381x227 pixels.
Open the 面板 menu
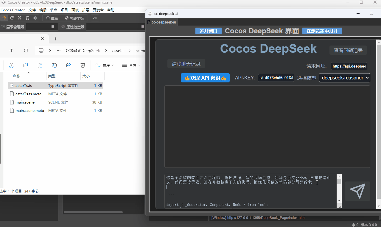point(75,10)
